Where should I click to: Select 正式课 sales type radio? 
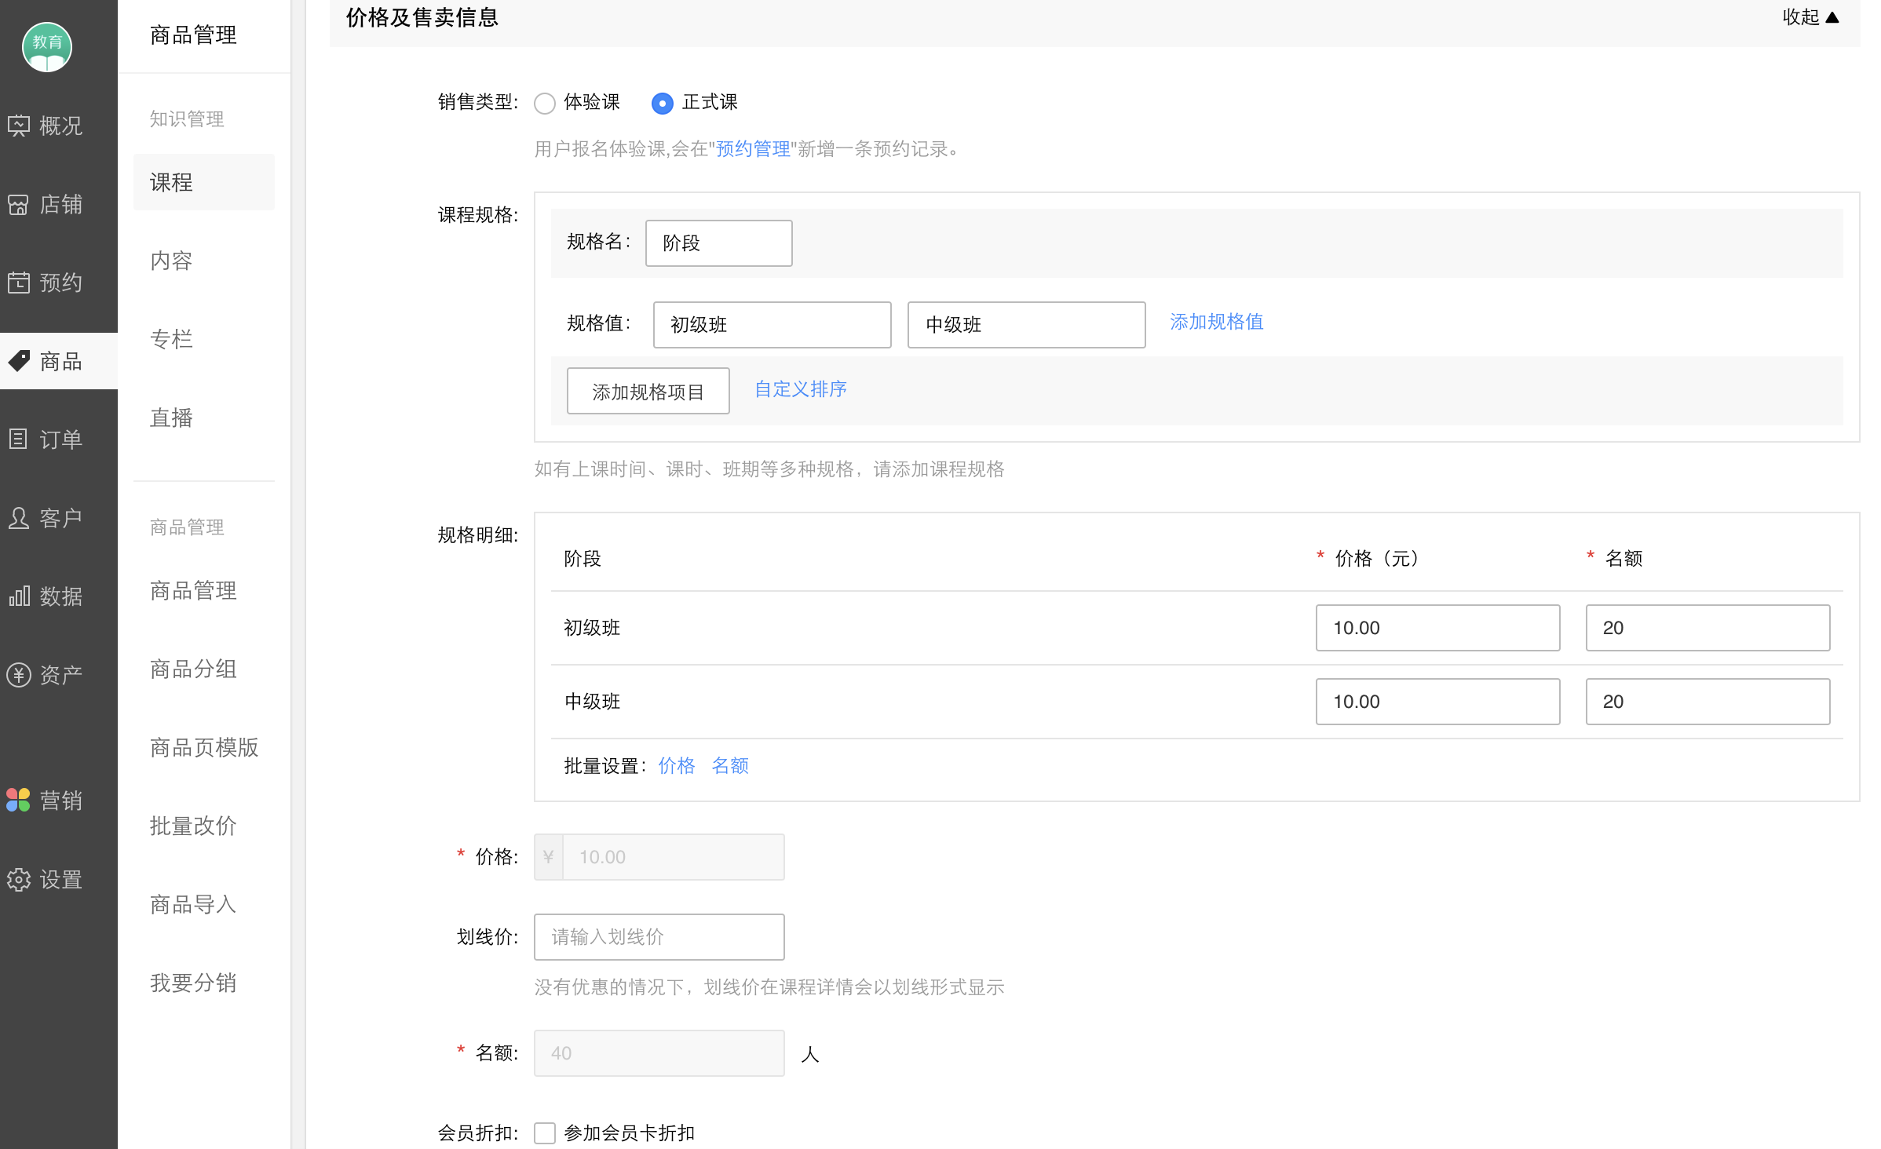[x=663, y=103]
